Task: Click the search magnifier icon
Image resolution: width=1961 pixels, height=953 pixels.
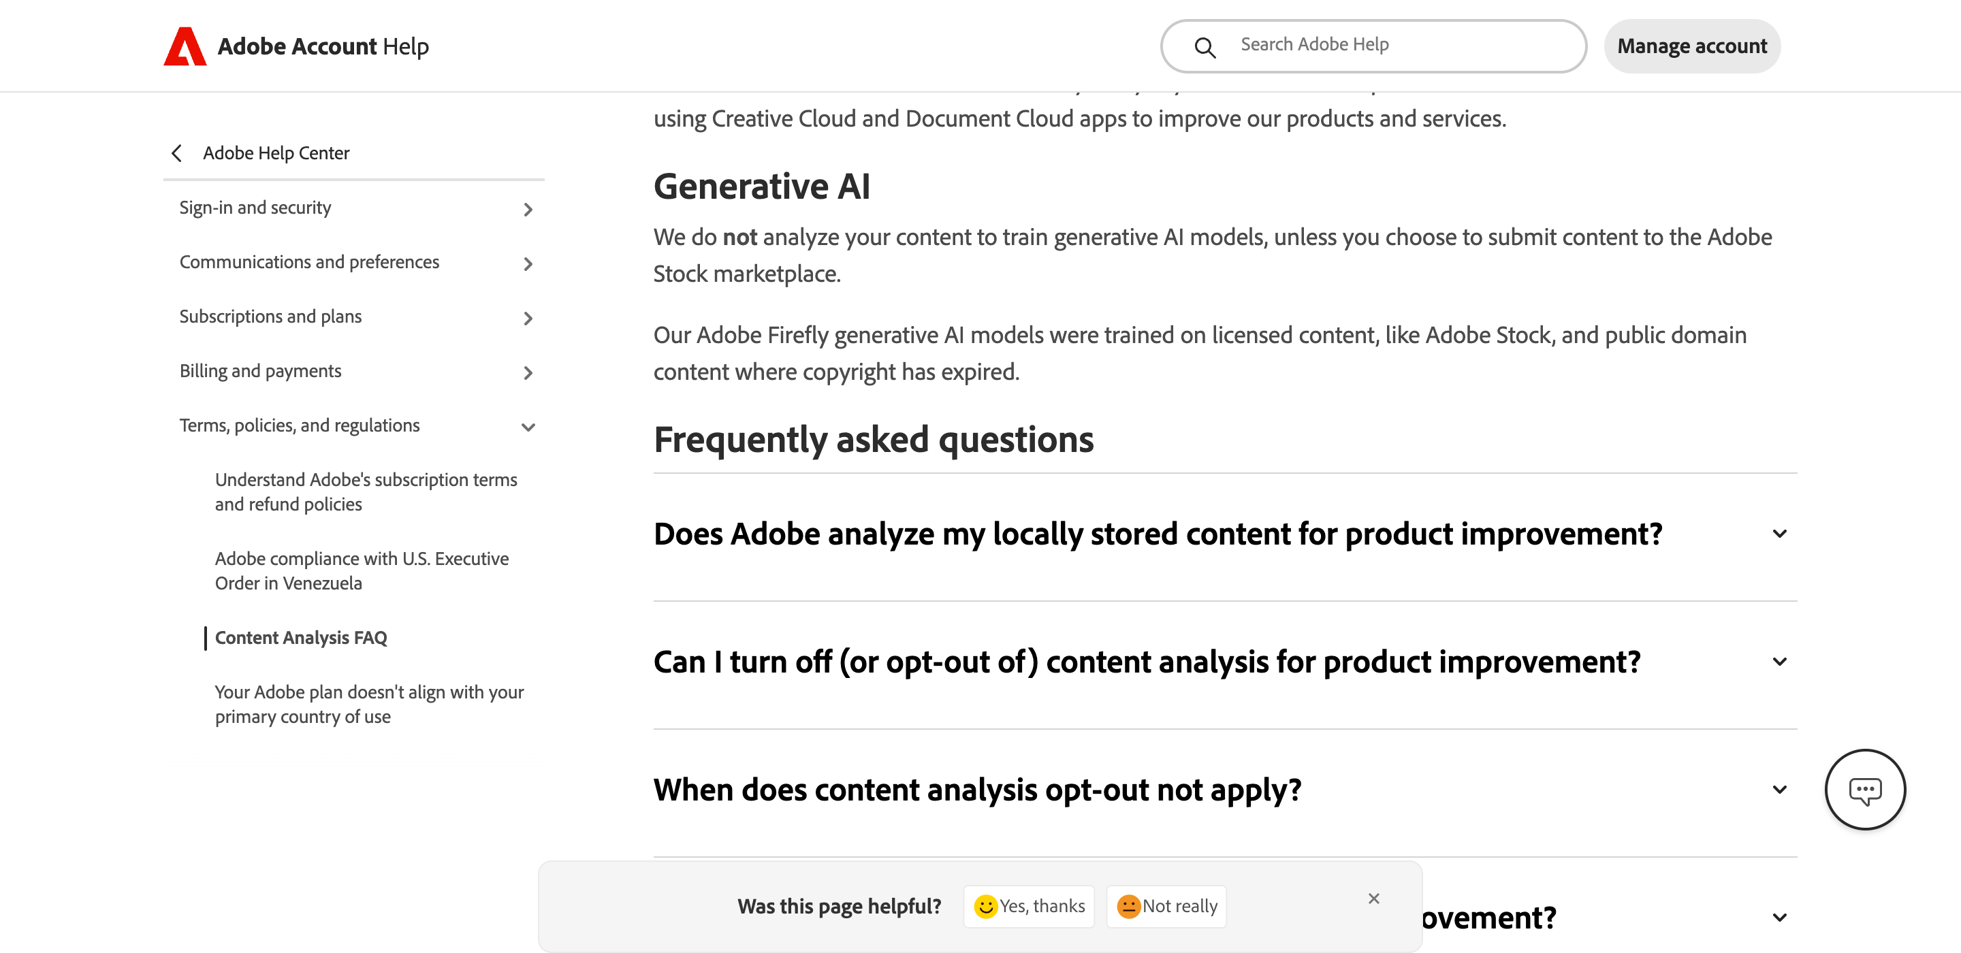Action: [x=1205, y=47]
